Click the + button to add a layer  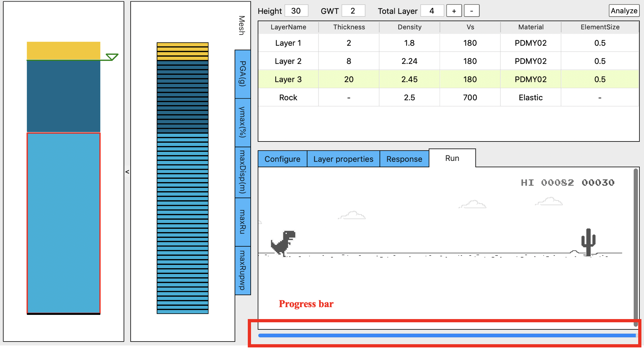[x=454, y=10]
